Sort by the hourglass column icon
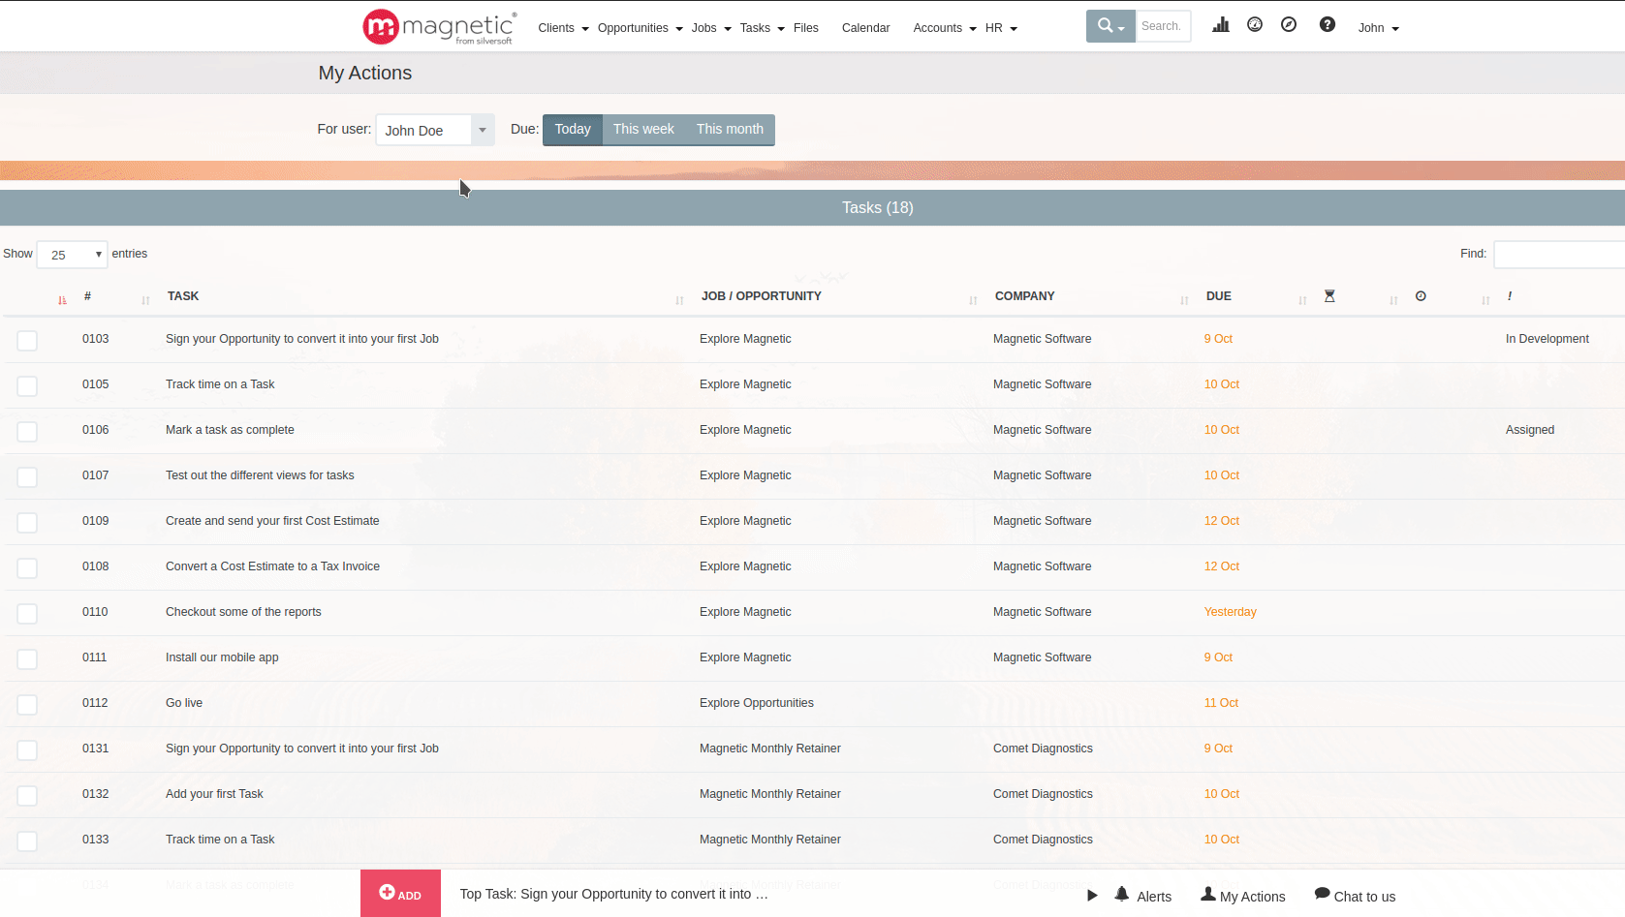Screen dimensions: 1625x917 [1329, 296]
